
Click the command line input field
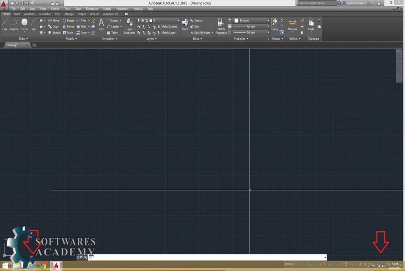coord(207,257)
